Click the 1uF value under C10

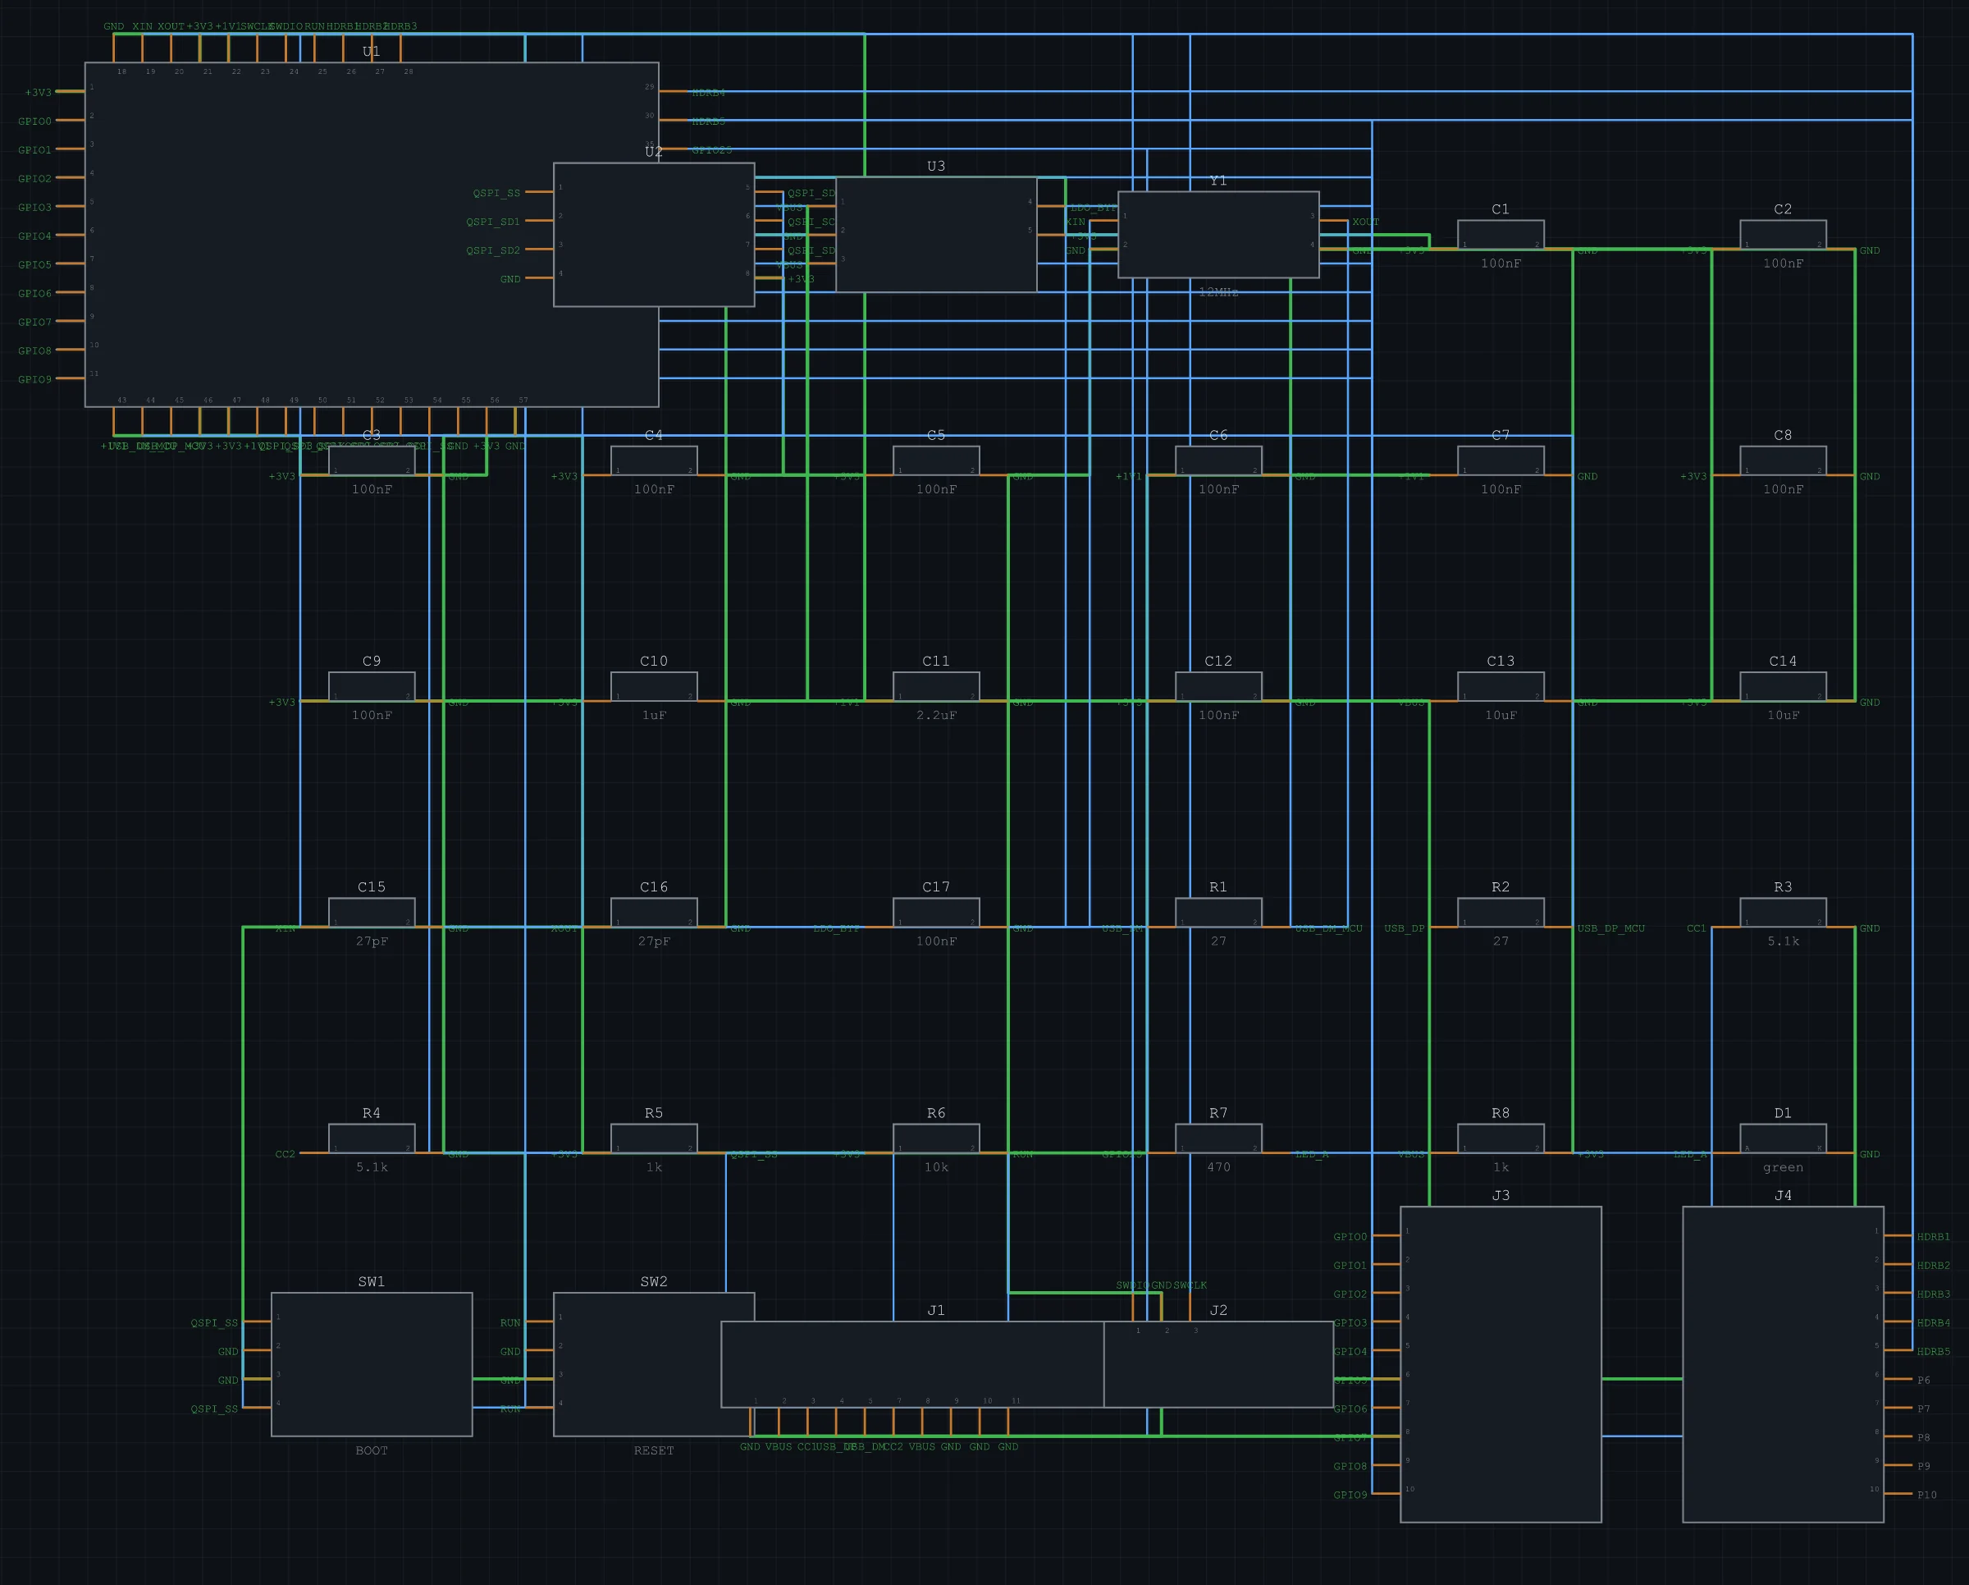654,715
